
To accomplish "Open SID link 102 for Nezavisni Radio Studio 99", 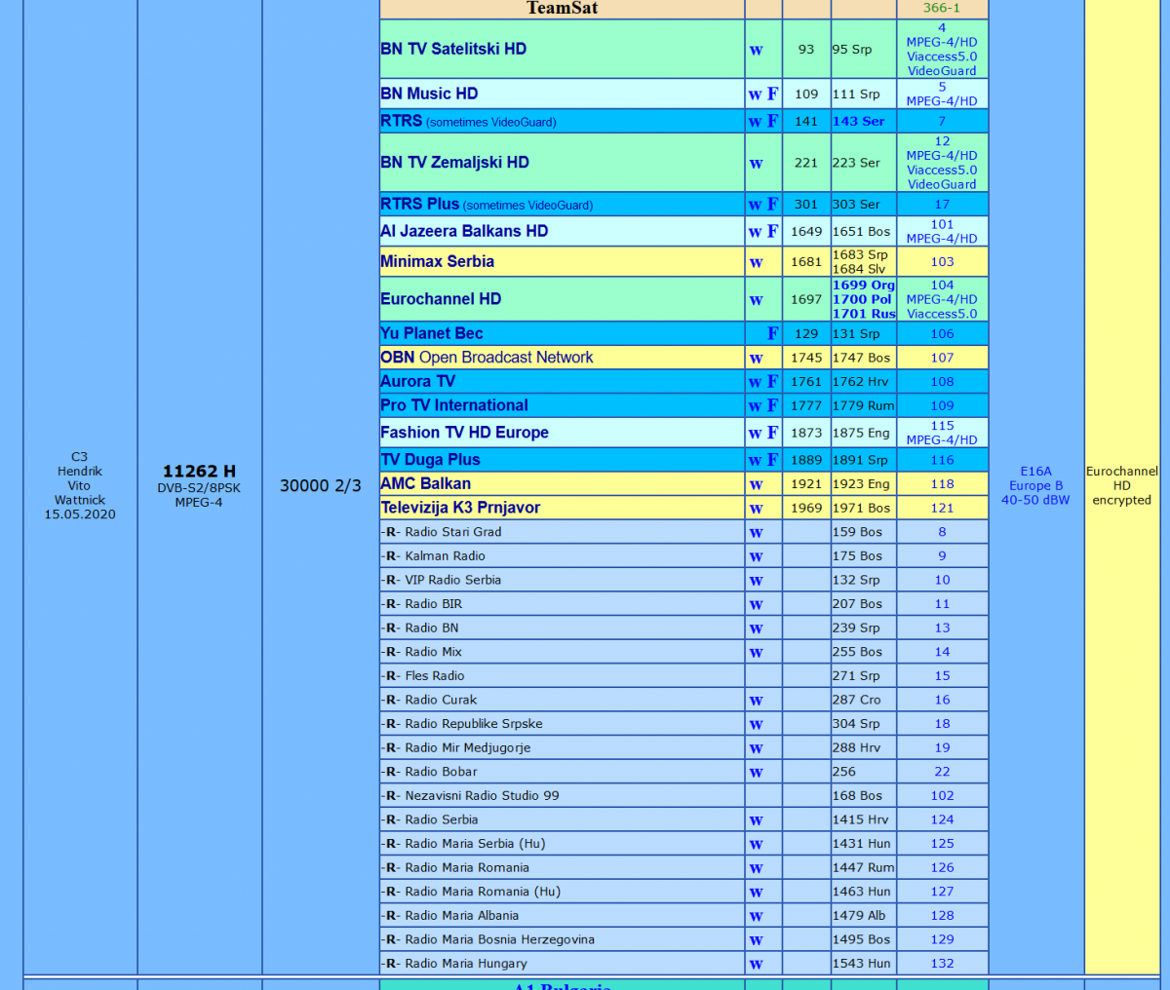I will (942, 795).
